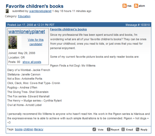155x136 pixels.
Task: Open the large warmlonelyplanet username heading
Action: tap(26, 32)
